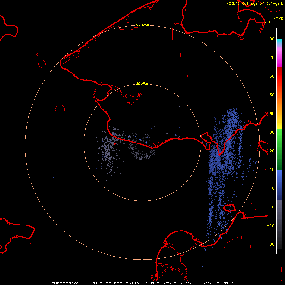Click the 20 value on the dBZ scale

[272, 151]
